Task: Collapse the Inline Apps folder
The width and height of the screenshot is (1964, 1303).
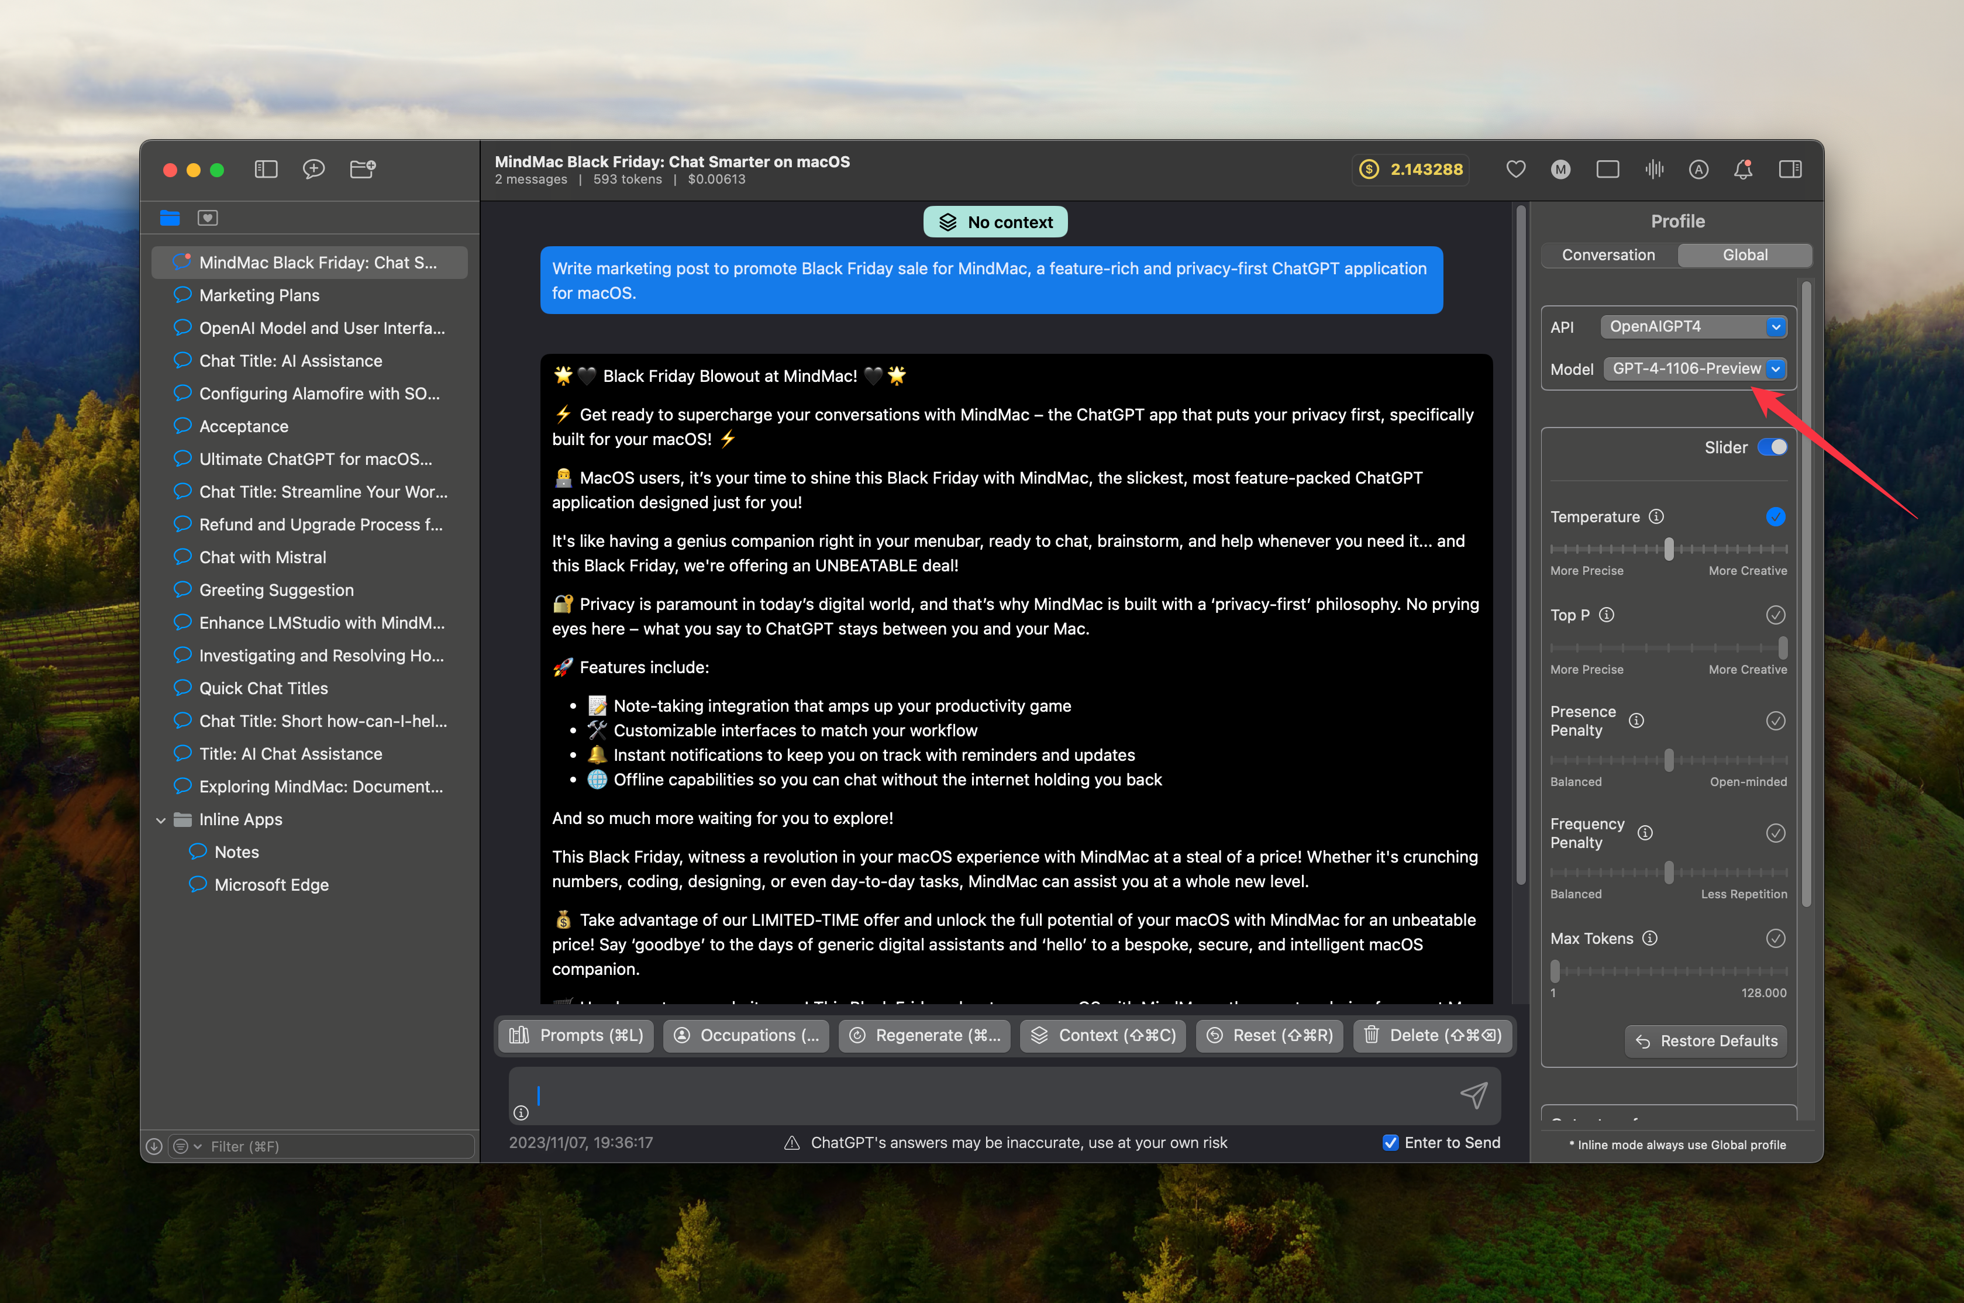Action: 160,820
